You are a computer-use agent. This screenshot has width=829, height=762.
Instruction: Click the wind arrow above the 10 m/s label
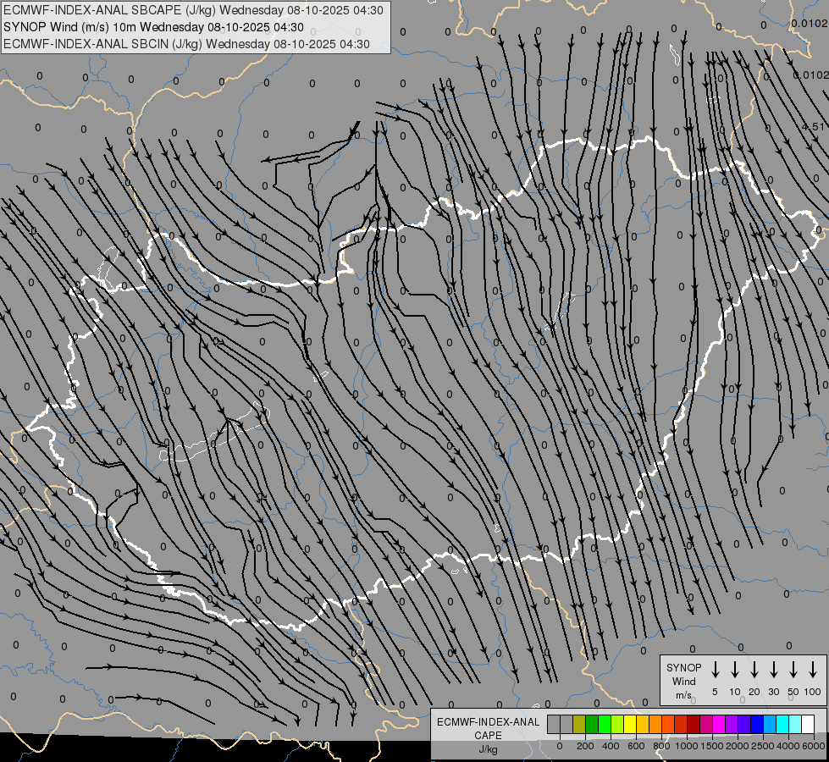[x=734, y=670]
